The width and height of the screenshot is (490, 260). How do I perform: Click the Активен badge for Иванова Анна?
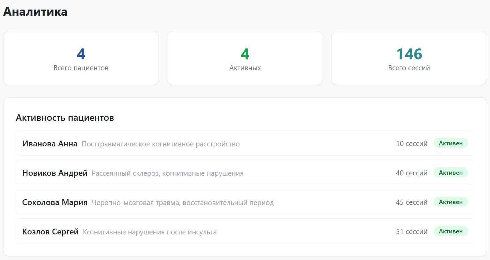[x=450, y=143]
